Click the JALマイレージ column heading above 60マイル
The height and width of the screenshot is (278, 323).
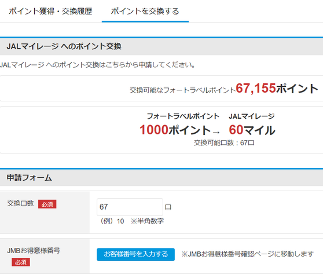[252, 116]
